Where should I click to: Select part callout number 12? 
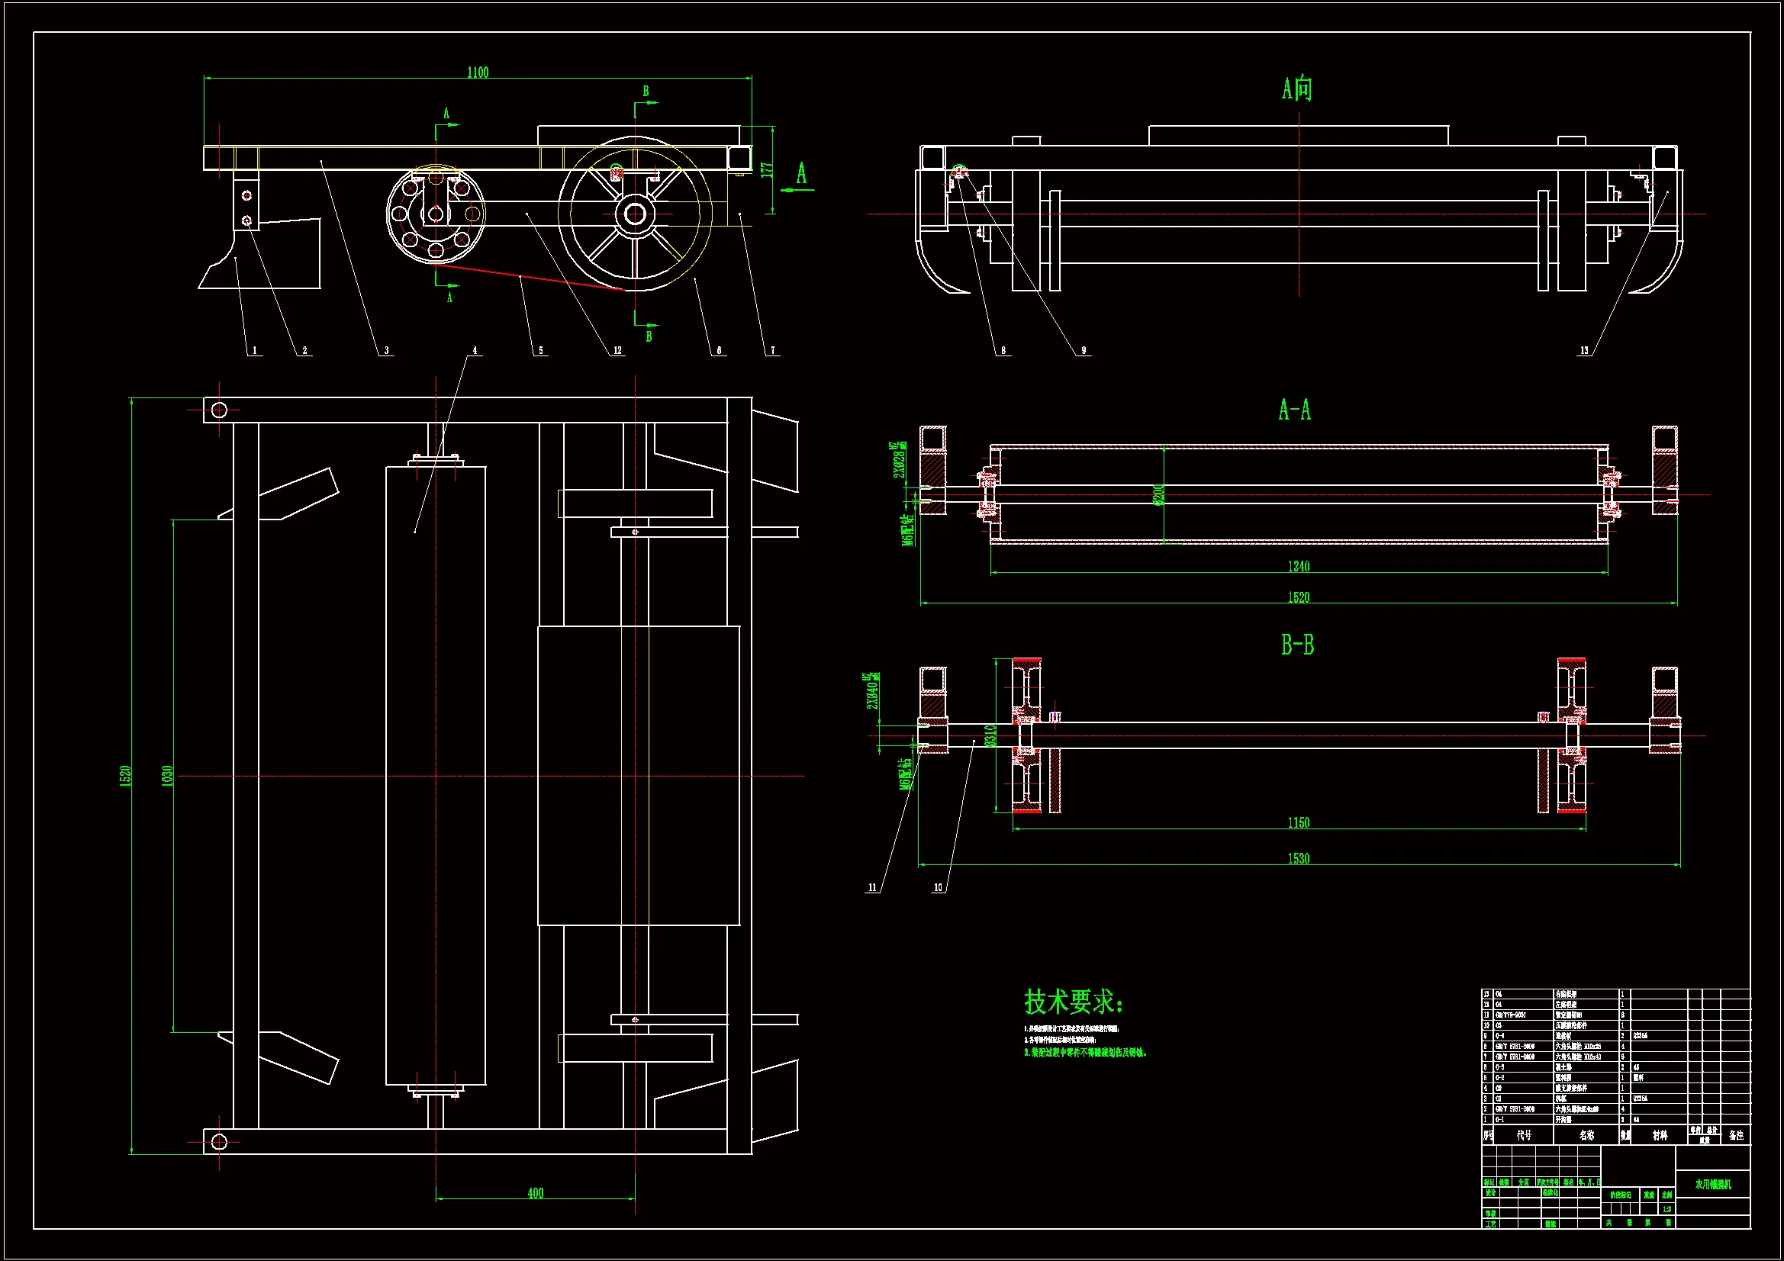(618, 350)
